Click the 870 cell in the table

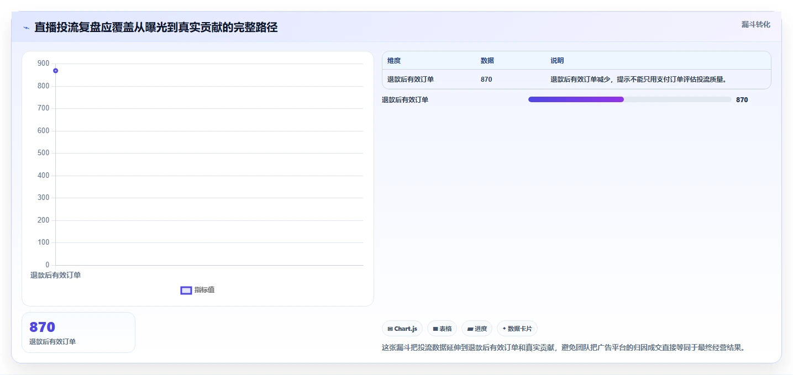coord(486,80)
